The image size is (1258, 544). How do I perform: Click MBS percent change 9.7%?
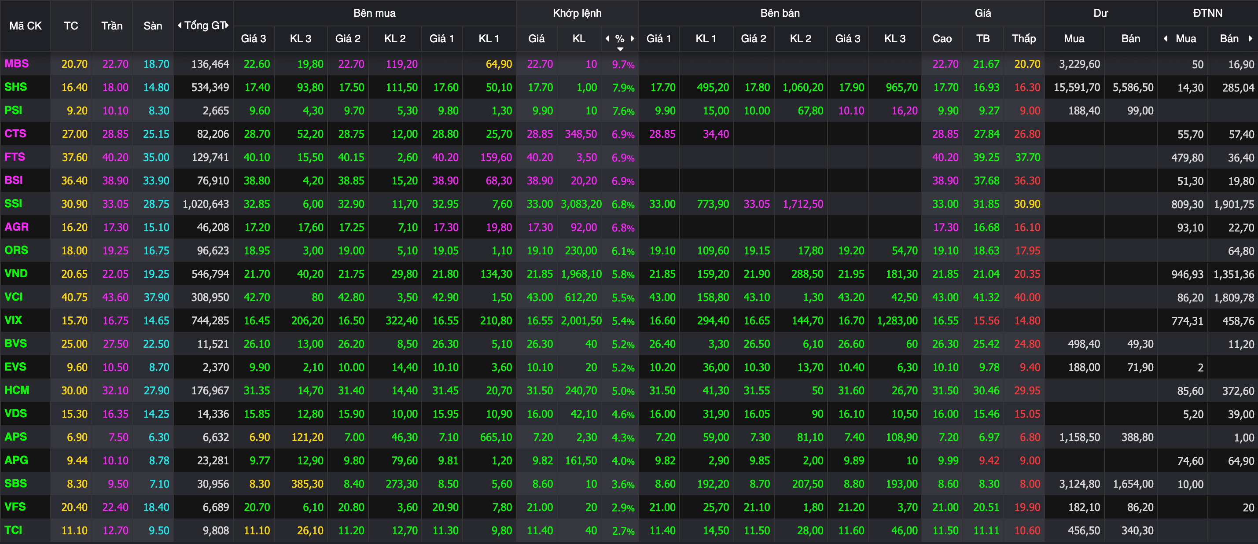point(623,64)
